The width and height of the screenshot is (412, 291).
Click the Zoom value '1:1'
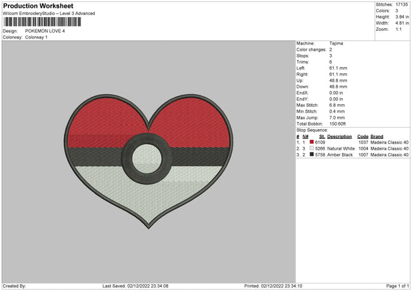coord(398,30)
